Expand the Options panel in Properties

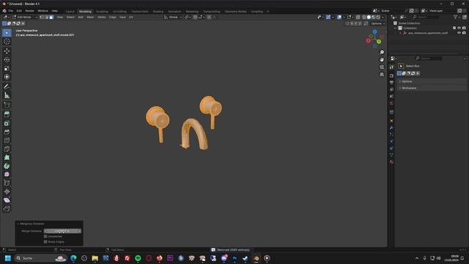pyautogui.click(x=432, y=81)
